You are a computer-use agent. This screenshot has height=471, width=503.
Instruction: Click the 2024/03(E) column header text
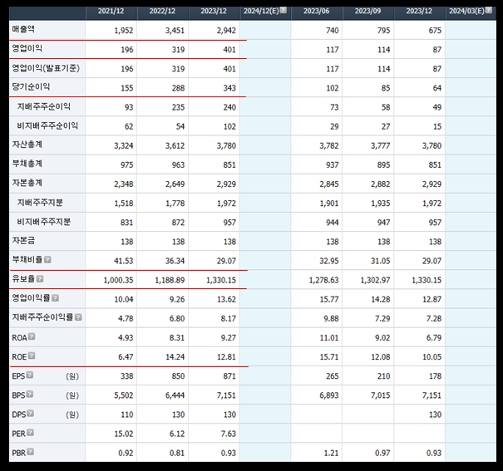point(466,12)
